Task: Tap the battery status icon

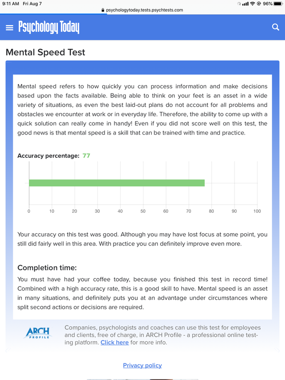Action: coord(278,4)
